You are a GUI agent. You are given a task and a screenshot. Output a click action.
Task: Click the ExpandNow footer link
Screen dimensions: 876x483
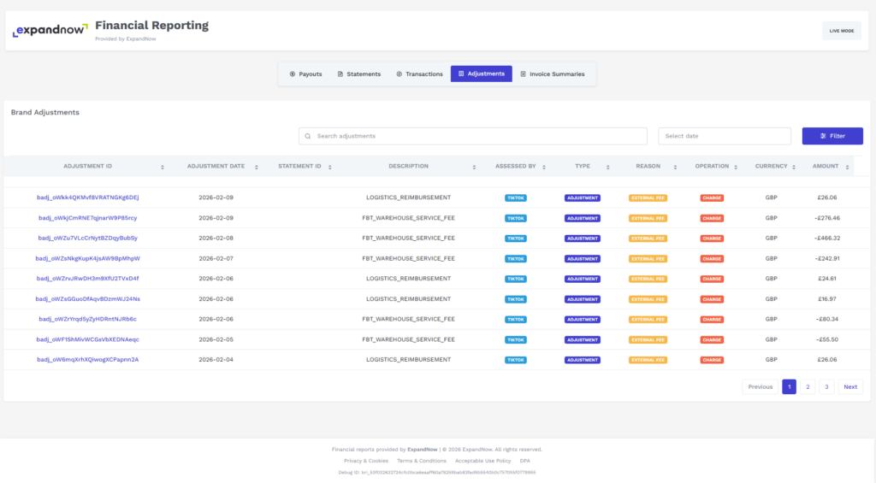(423, 450)
